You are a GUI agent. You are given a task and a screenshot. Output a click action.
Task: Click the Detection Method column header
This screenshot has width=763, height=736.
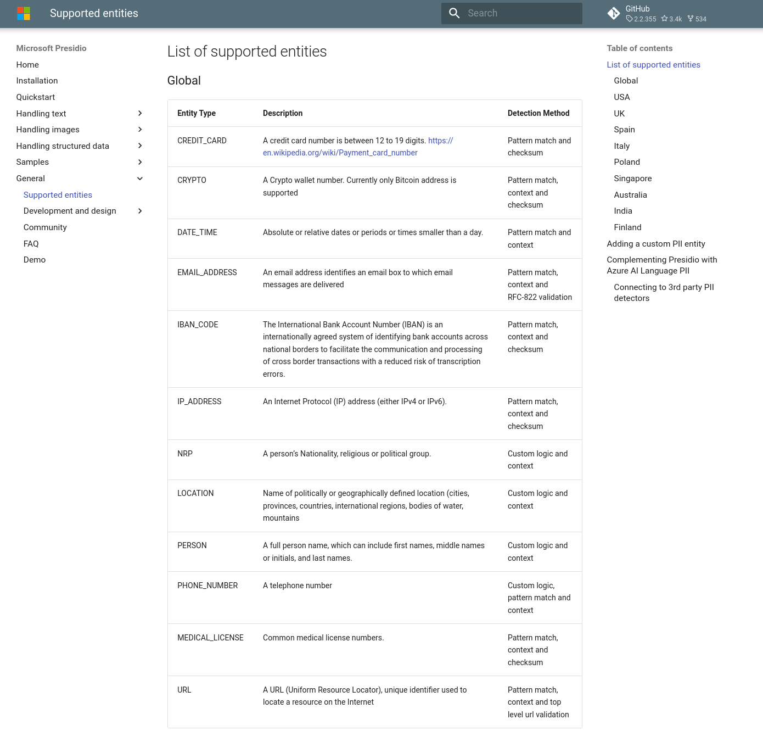coord(538,113)
